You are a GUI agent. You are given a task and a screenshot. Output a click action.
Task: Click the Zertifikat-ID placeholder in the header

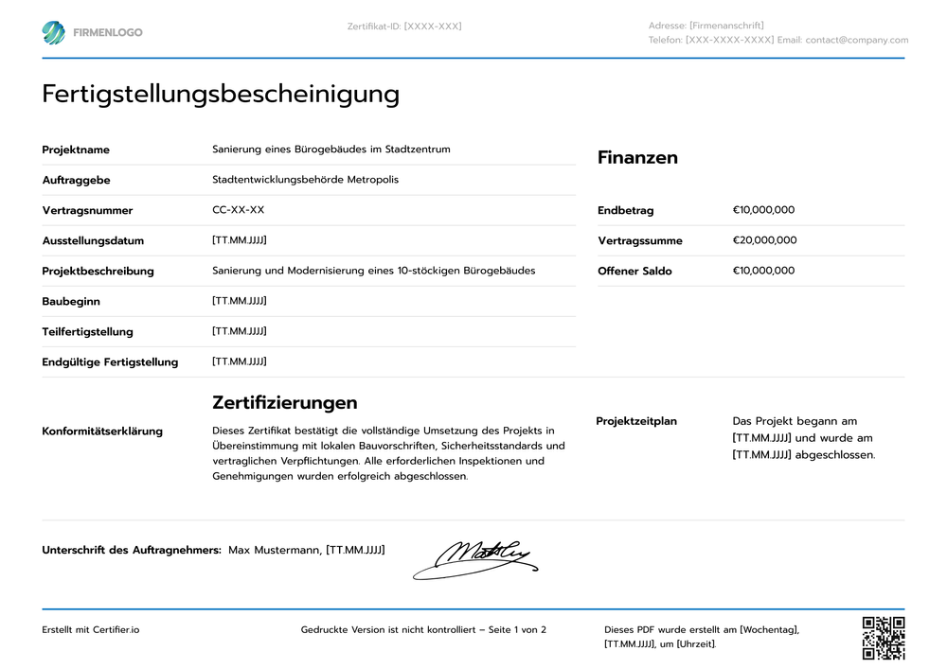tap(404, 26)
